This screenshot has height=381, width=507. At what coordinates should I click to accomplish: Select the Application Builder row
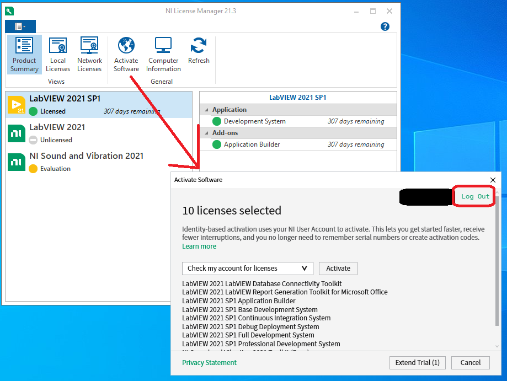tap(298, 144)
